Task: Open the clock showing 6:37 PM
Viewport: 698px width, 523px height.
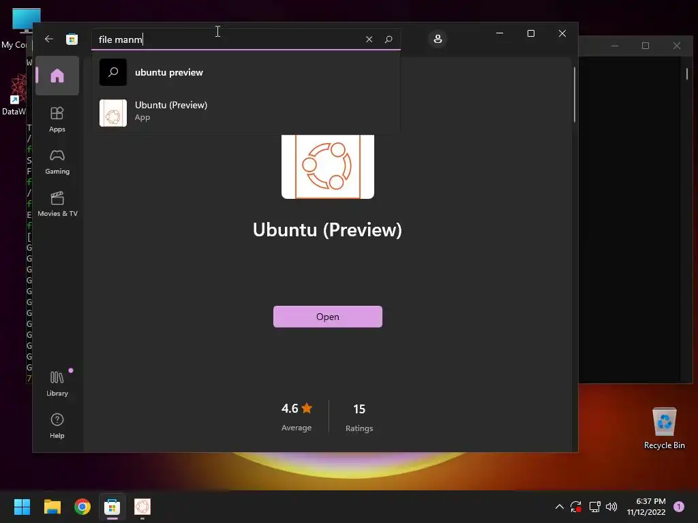Action: (646, 507)
